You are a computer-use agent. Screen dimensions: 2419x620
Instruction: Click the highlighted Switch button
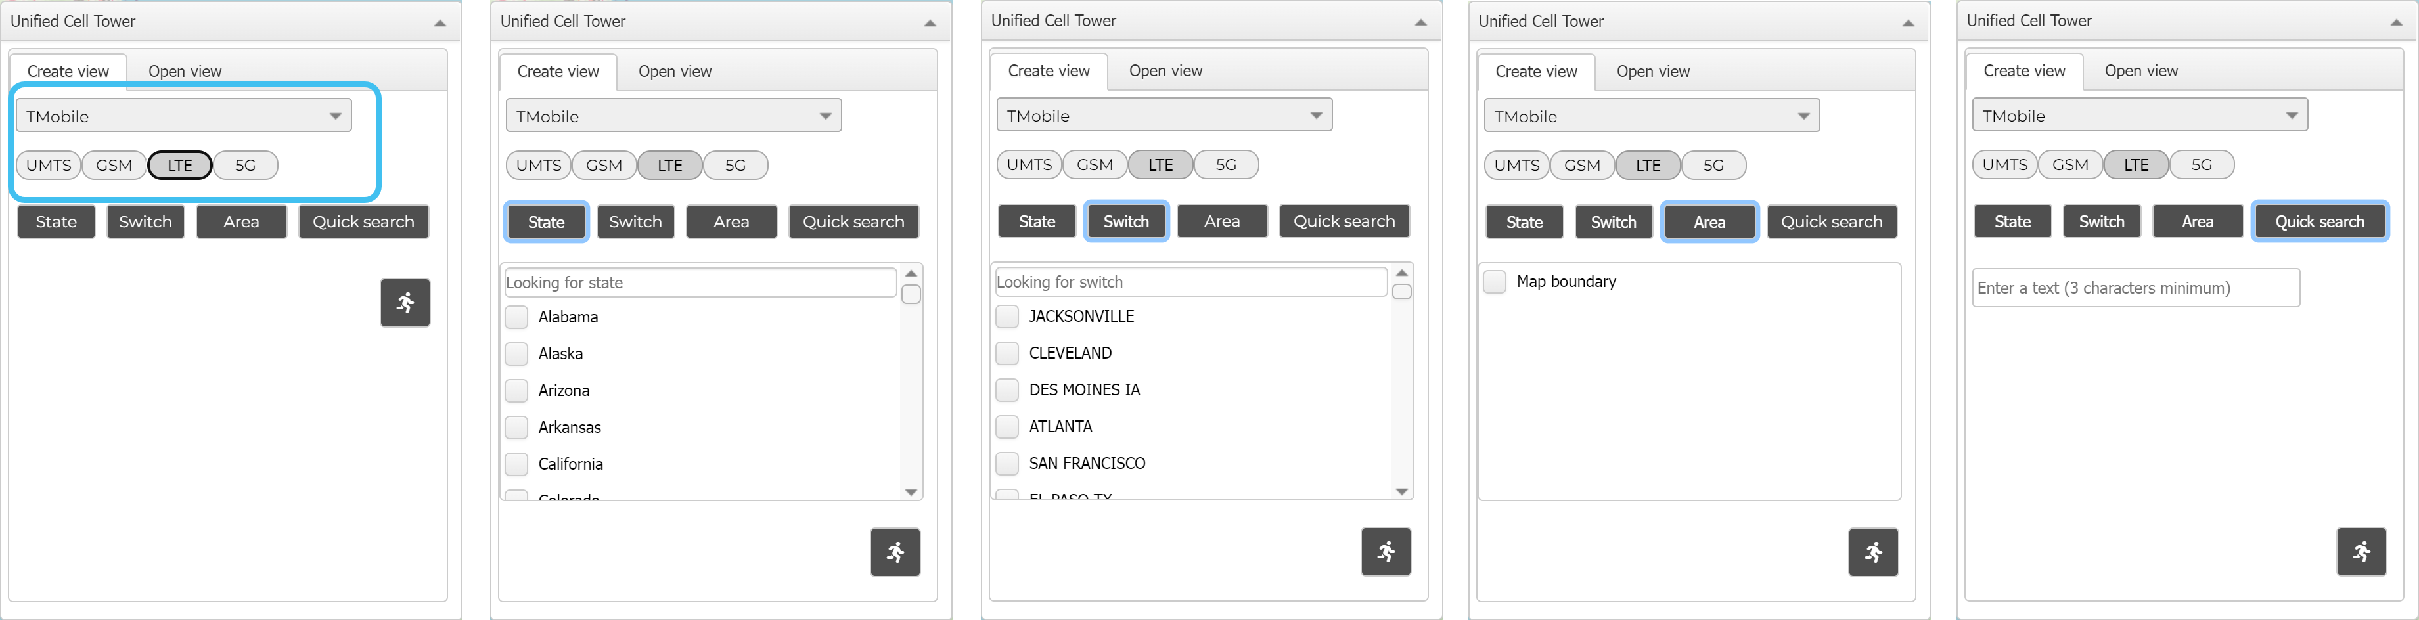(x=1126, y=222)
